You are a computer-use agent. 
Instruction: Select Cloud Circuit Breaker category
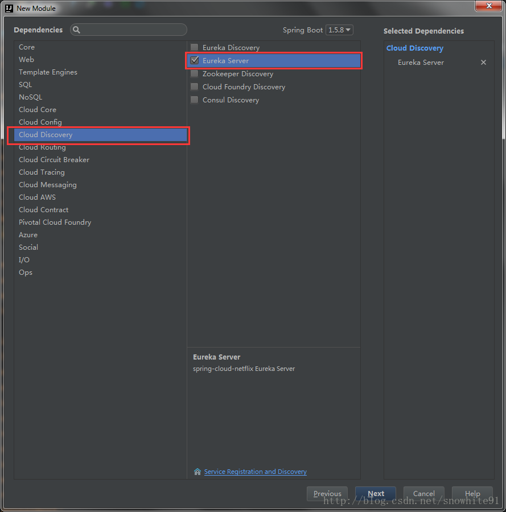point(100,159)
